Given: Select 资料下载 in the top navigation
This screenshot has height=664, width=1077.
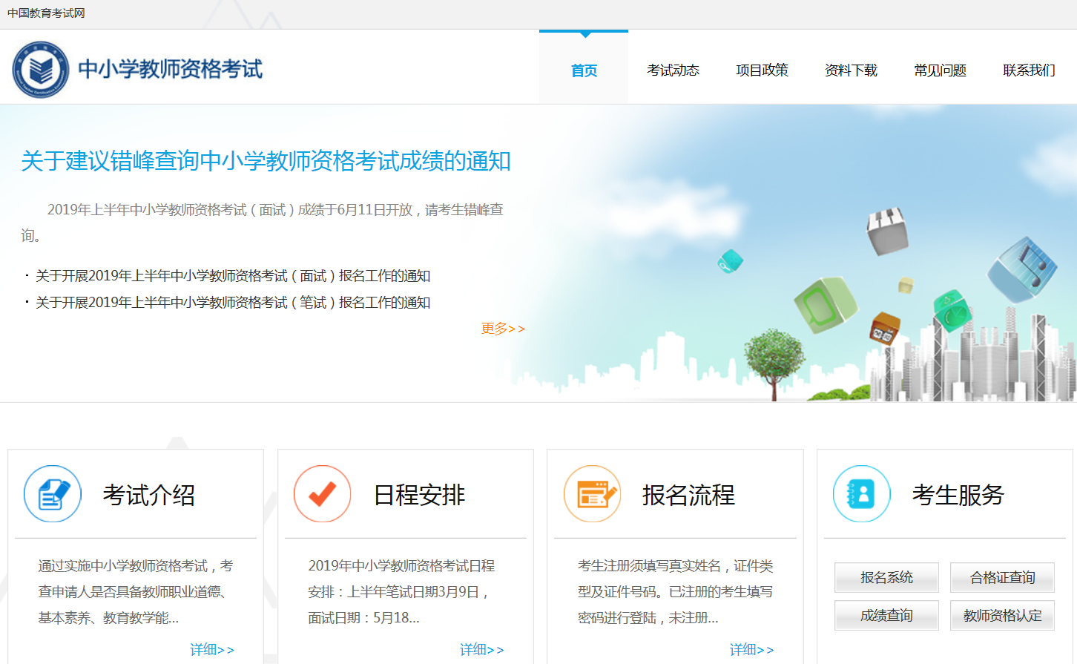Looking at the screenshot, I should coord(851,70).
